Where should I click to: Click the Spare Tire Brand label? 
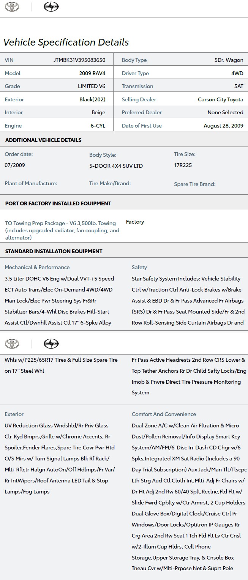194,184
